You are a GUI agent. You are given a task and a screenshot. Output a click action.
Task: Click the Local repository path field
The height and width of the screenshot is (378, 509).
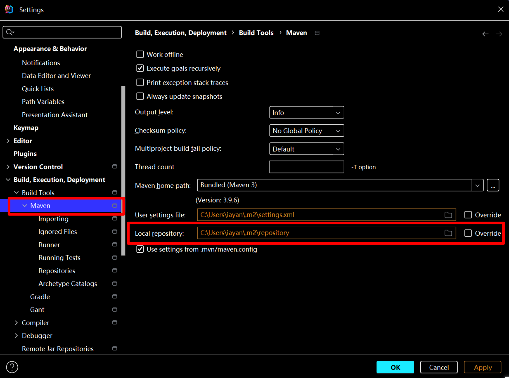click(326, 233)
